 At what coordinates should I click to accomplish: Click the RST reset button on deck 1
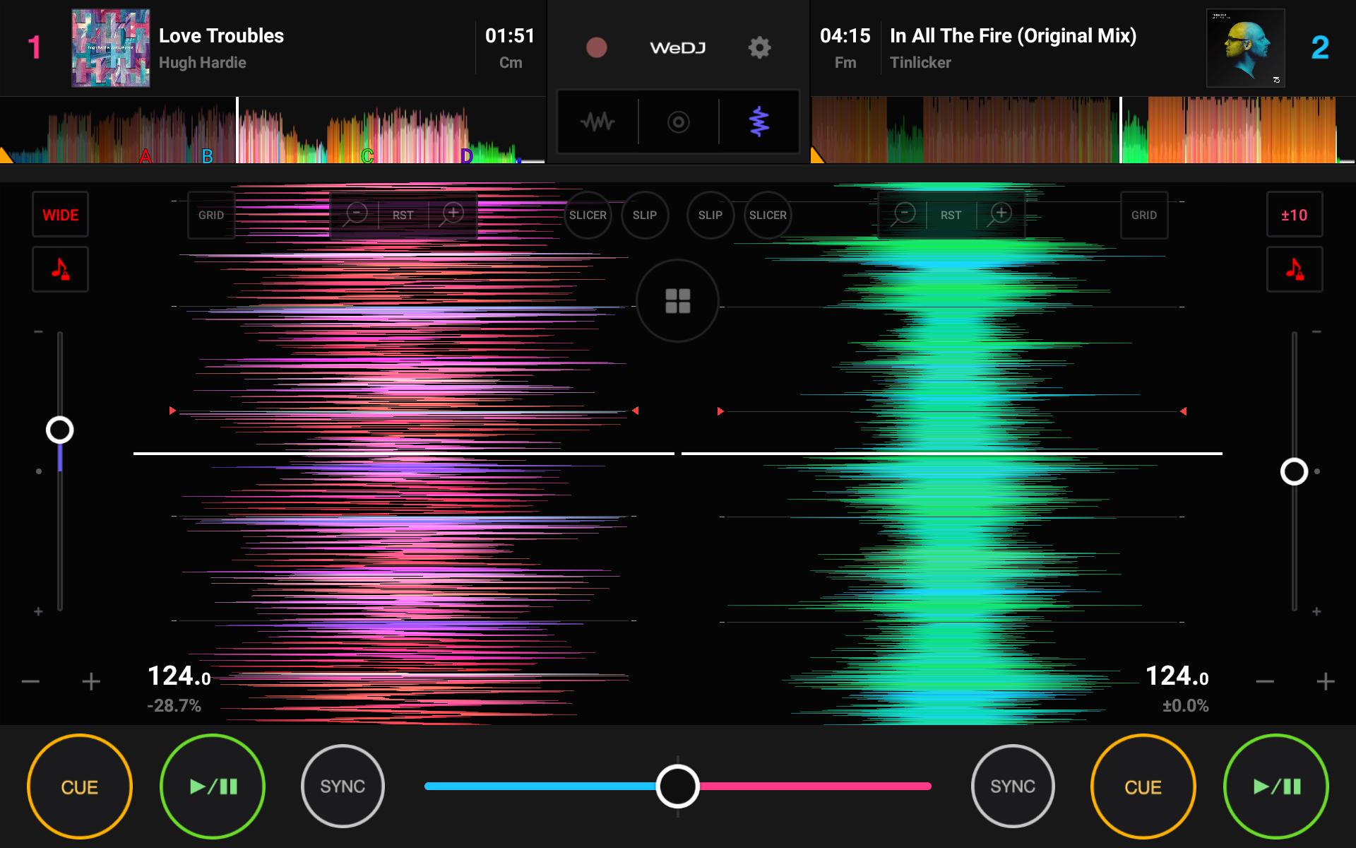(403, 214)
